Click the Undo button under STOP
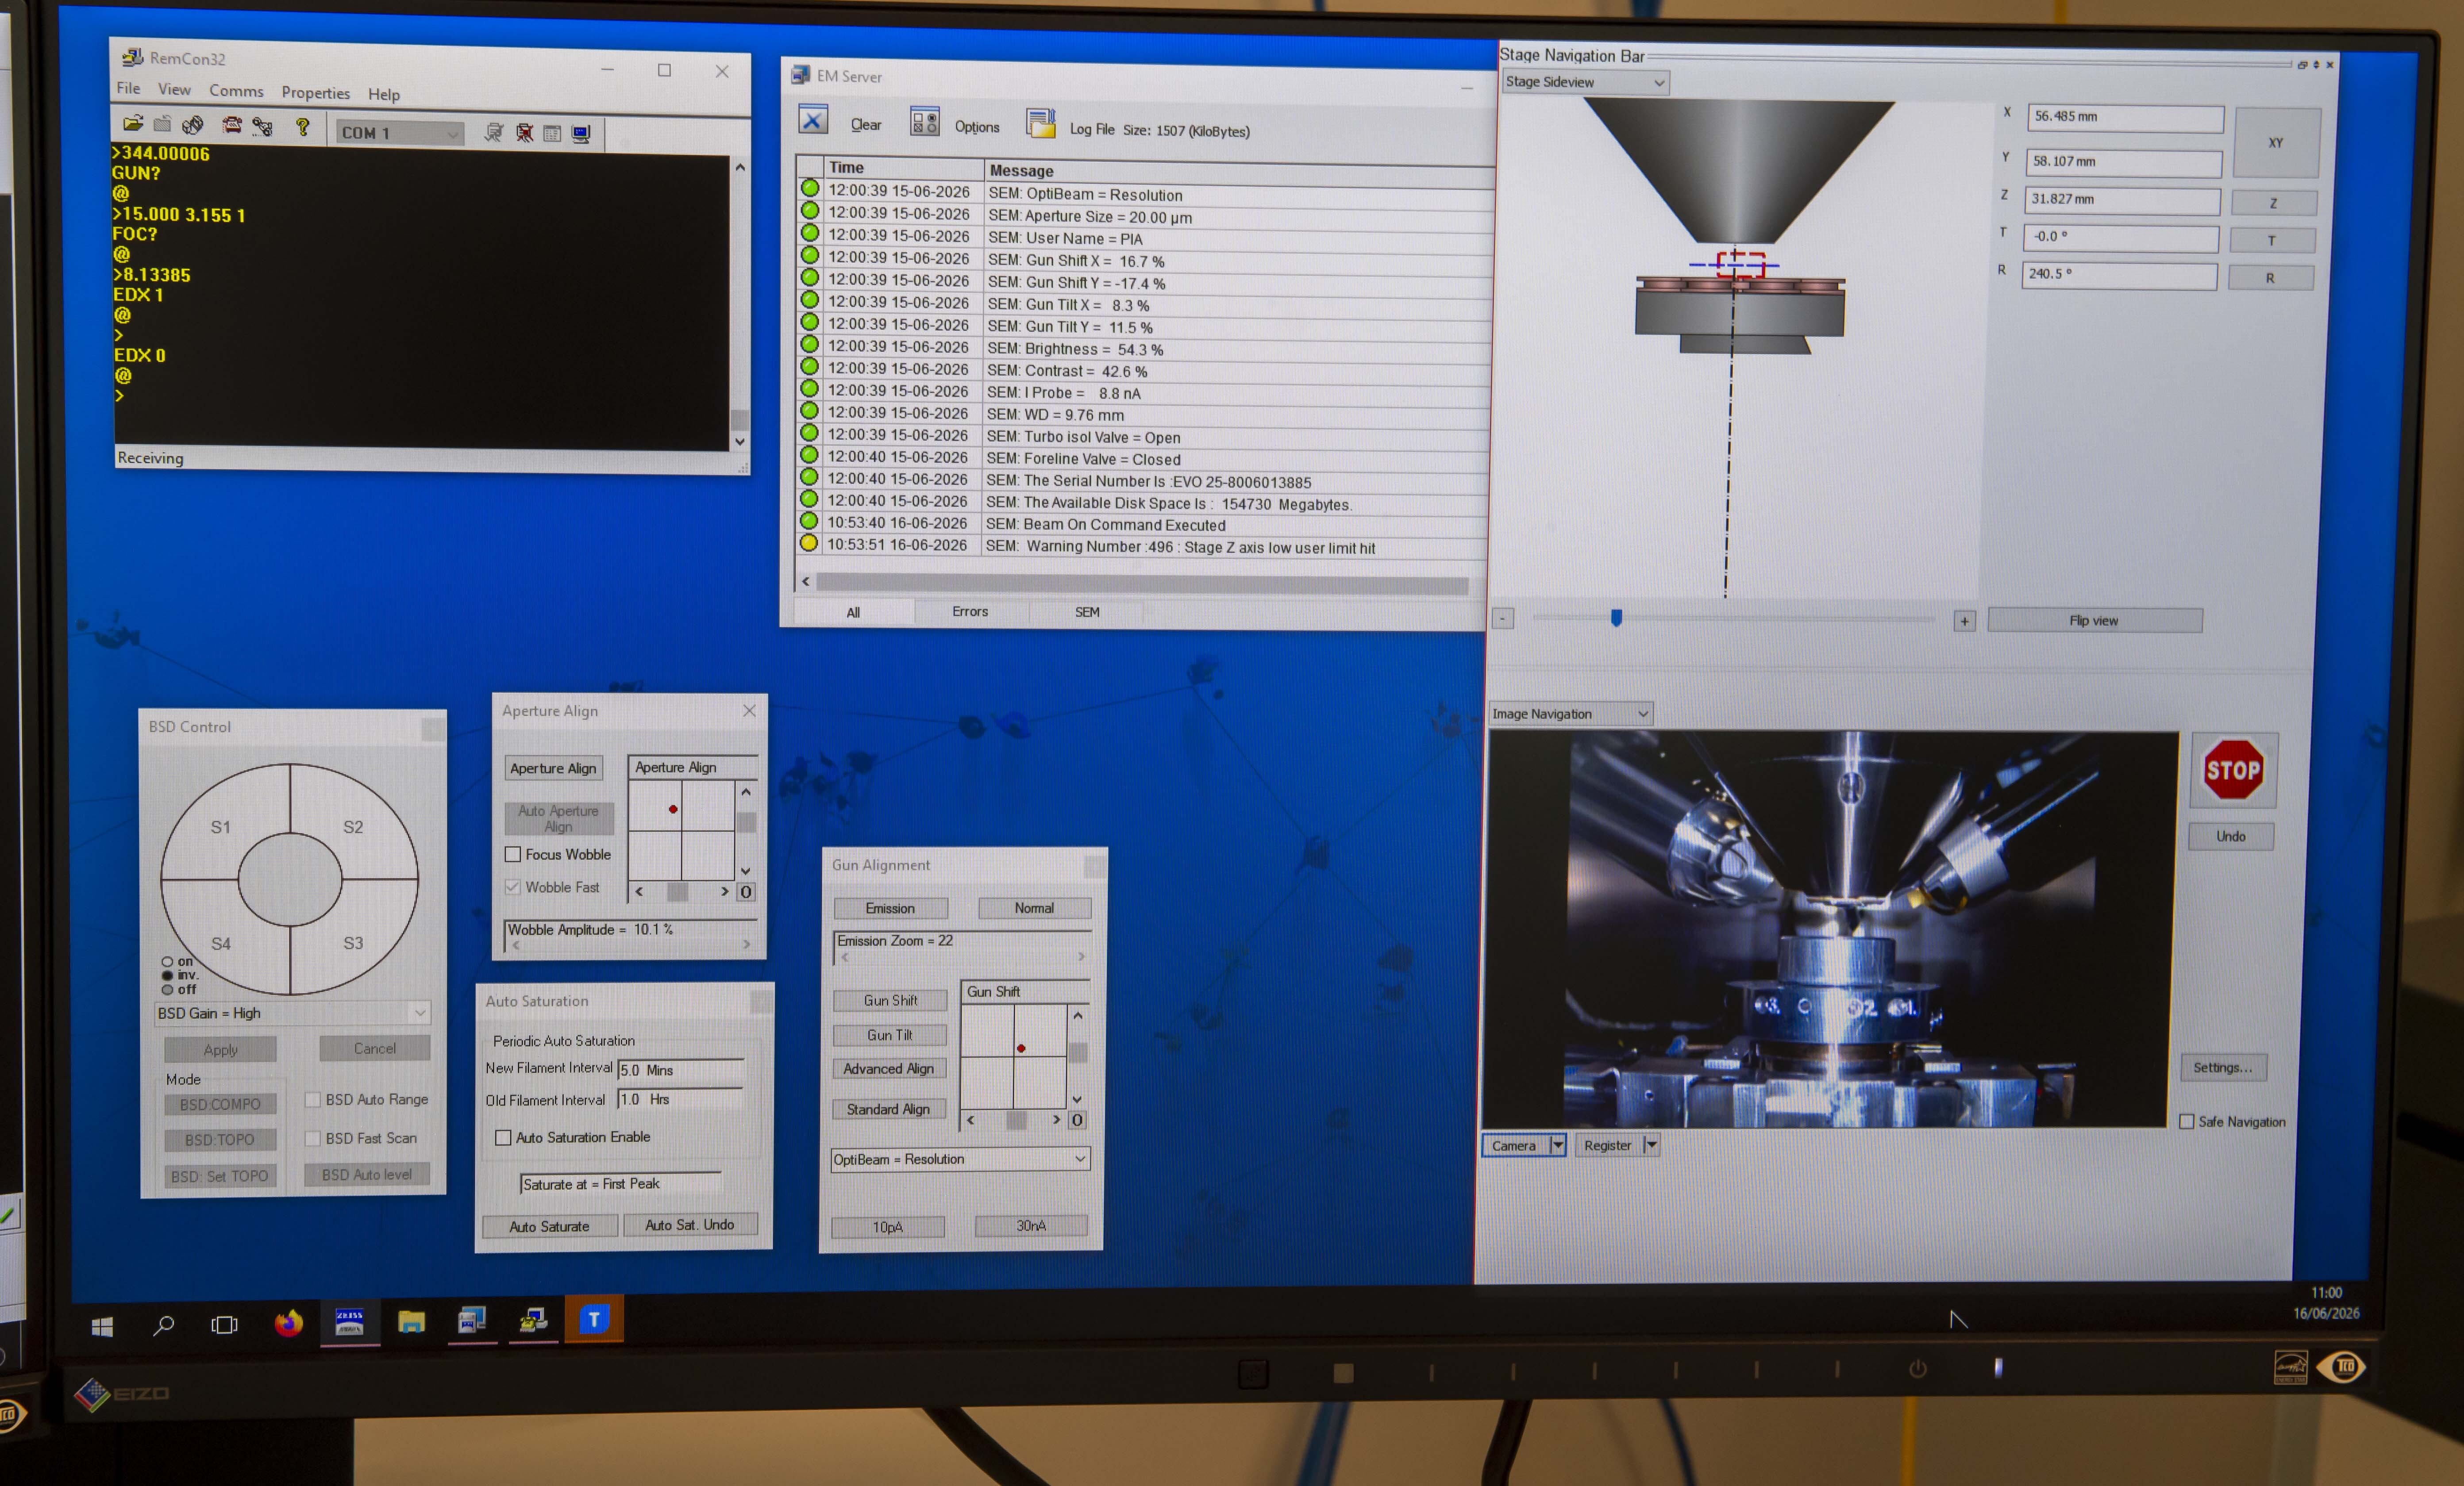 pyautogui.click(x=2230, y=836)
